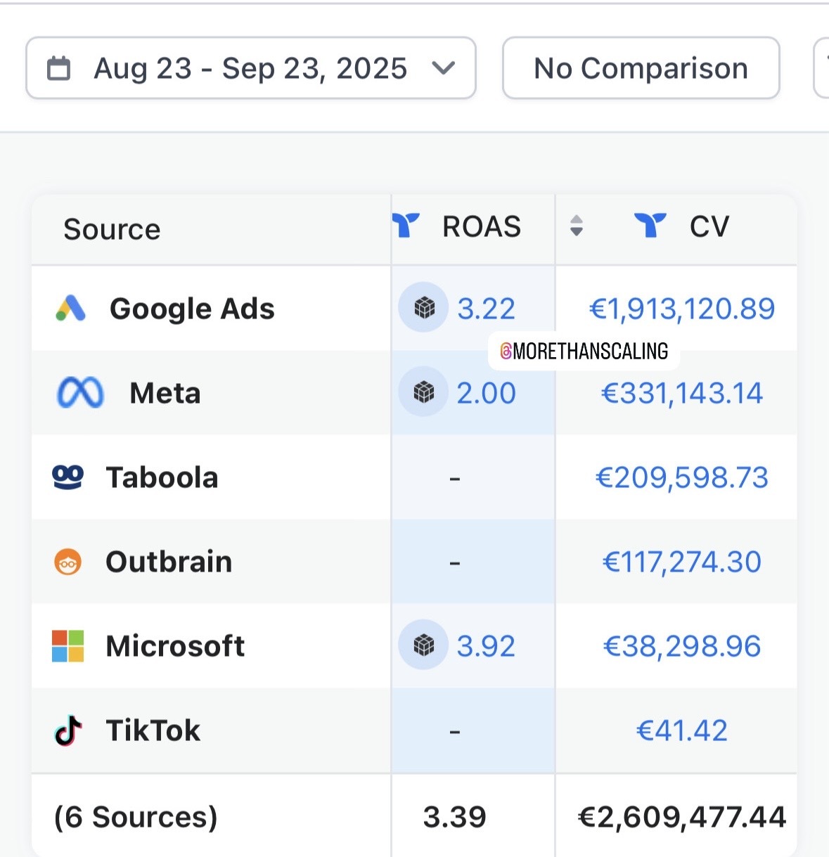Sort by the CV column header
This screenshot has width=829, height=857.
tap(709, 226)
